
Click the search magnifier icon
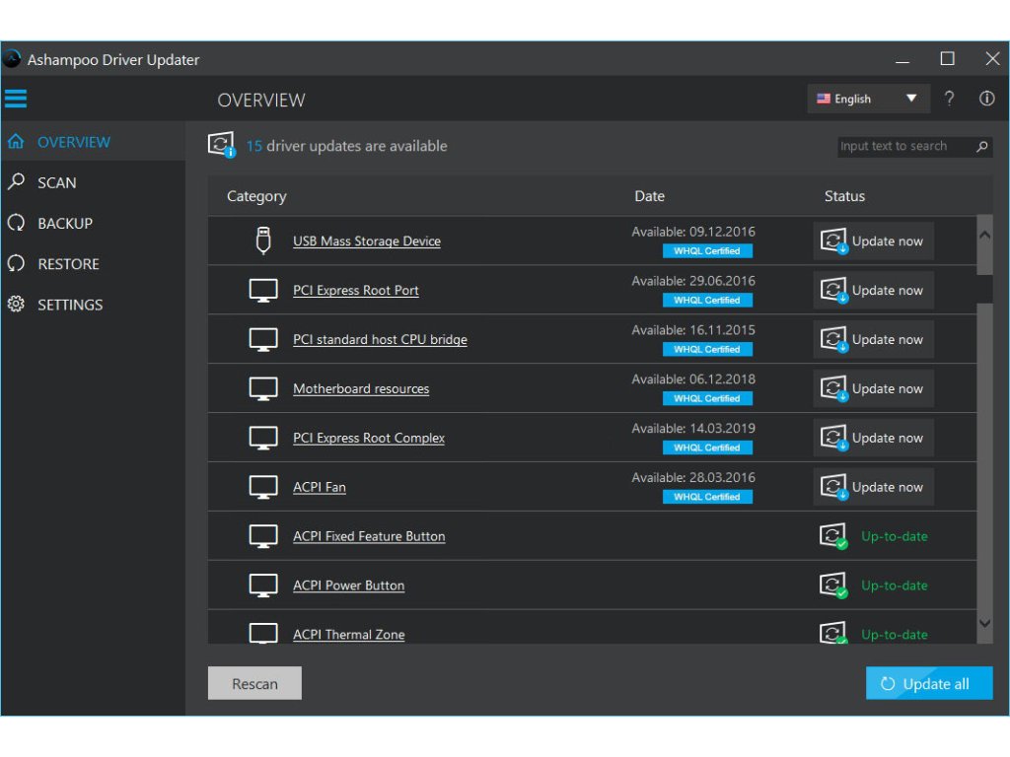point(981,146)
